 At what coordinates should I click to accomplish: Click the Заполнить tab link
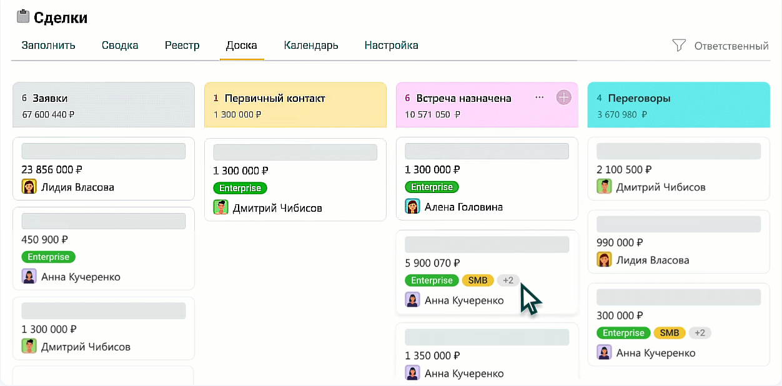pos(48,46)
